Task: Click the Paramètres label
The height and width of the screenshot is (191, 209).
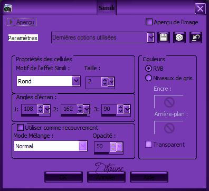Action: coord(23,38)
